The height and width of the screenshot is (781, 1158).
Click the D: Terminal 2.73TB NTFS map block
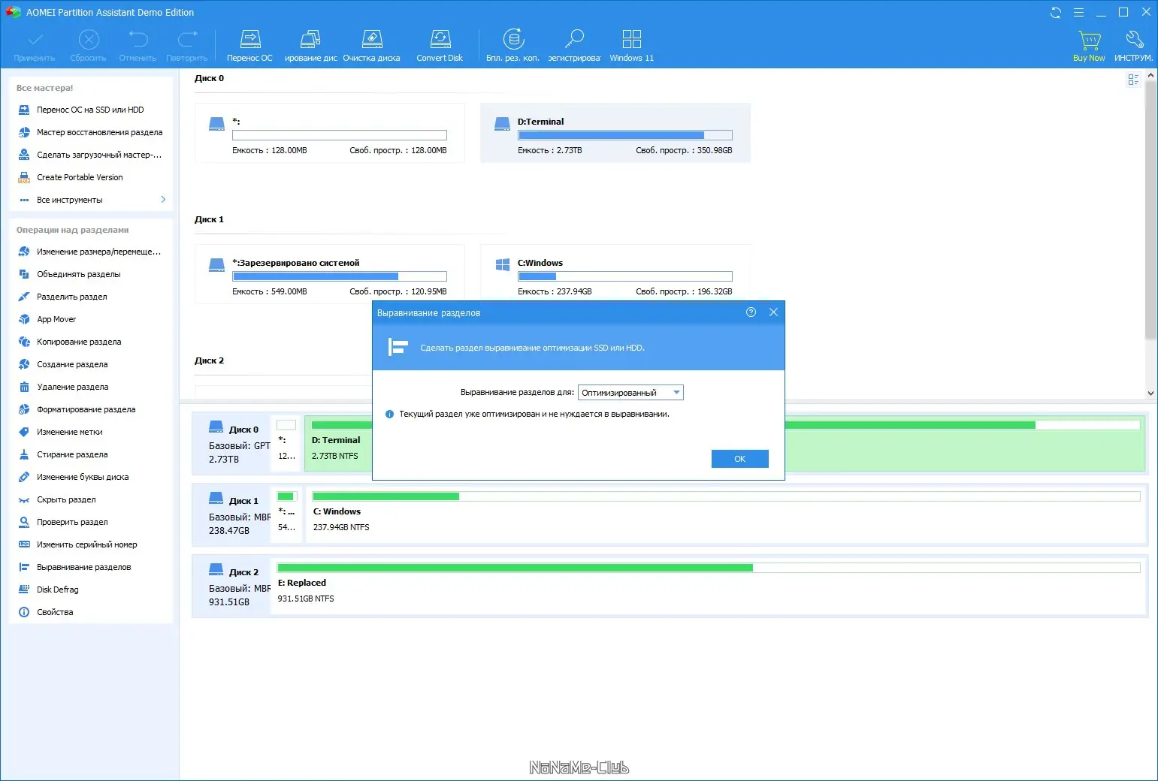(965, 443)
